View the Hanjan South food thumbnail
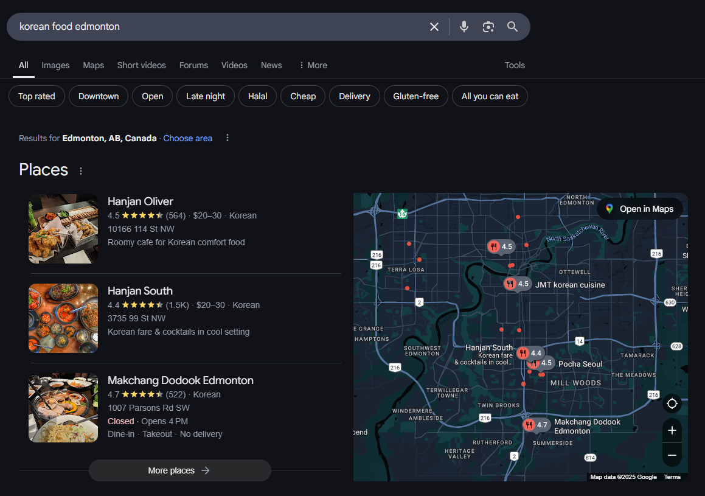Image resolution: width=705 pixels, height=496 pixels. 63,318
